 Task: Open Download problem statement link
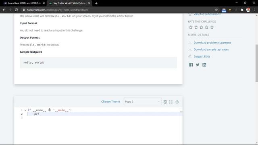212,43
